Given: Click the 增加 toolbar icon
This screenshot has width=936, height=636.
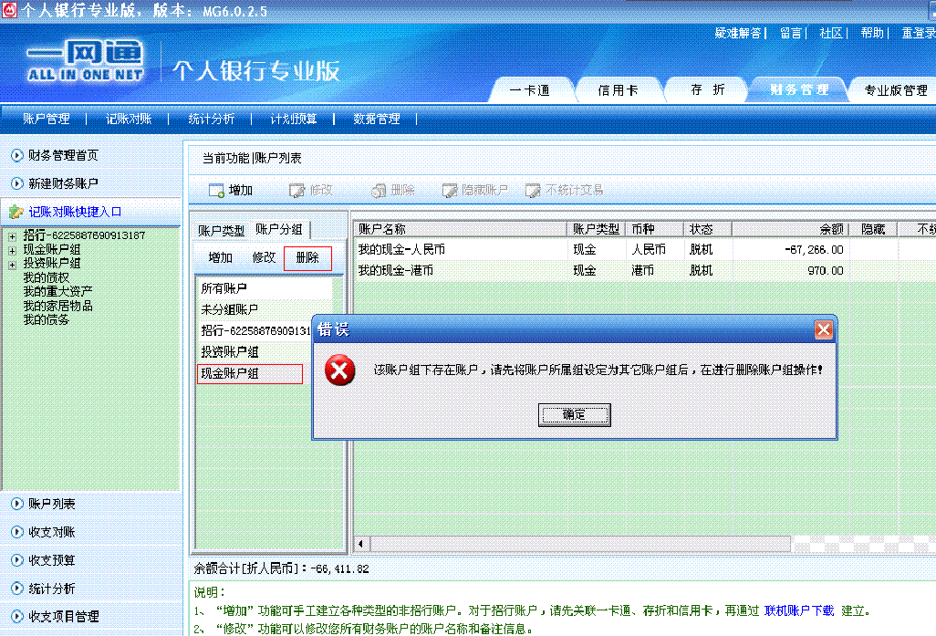Looking at the screenshot, I should pyautogui.click(x=216, y=191).
